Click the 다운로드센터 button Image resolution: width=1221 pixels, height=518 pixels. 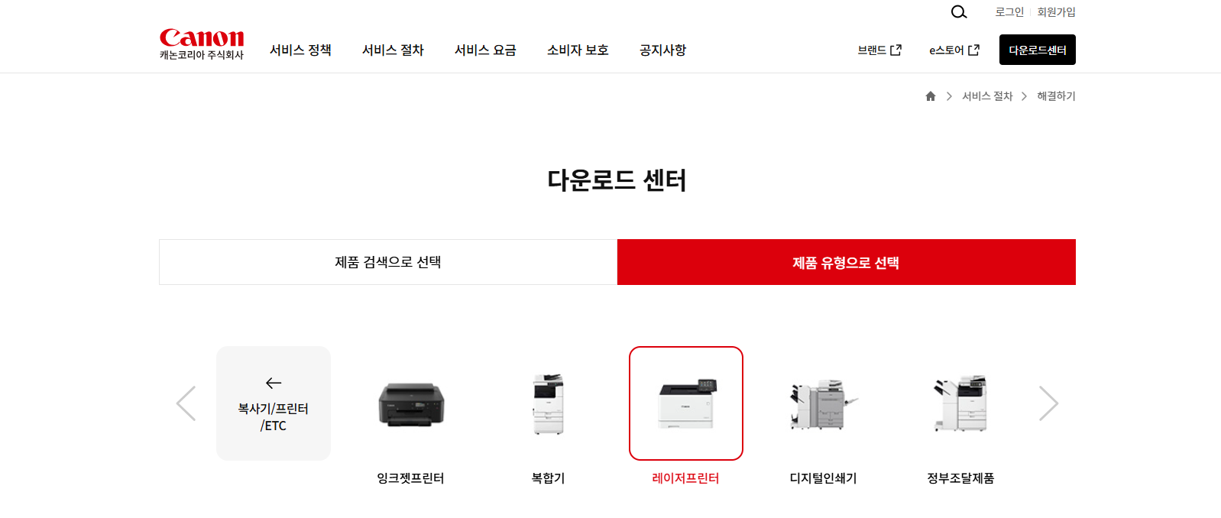pyautogui.click(x=1038, y=50)
